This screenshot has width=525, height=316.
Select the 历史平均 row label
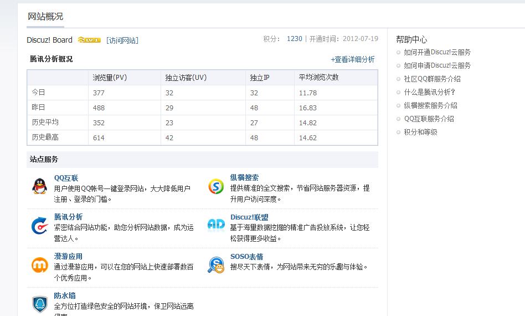(45, 122)
